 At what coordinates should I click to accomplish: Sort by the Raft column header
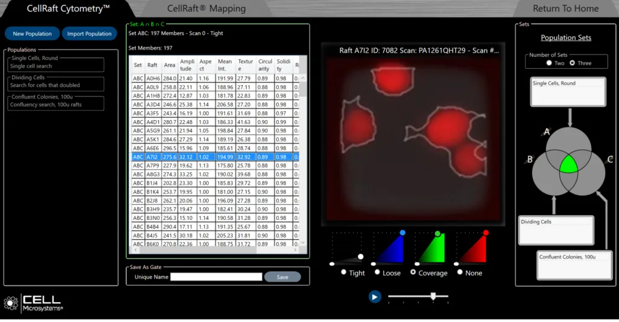[152, 65]
